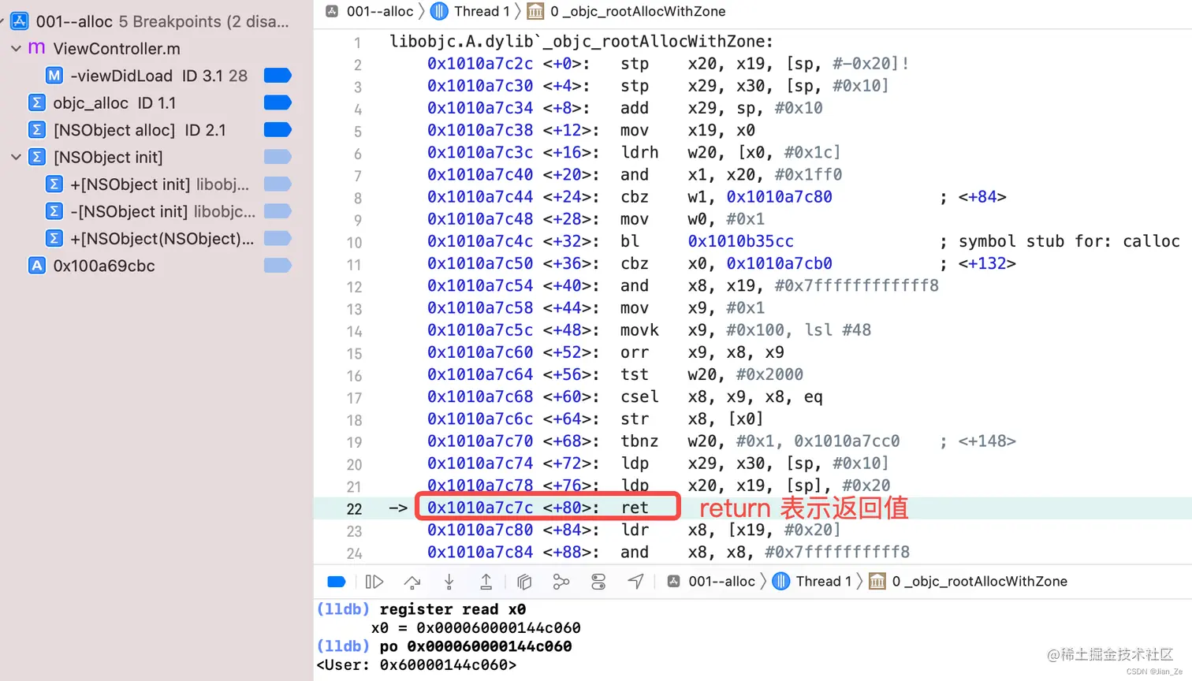Click the m file icon of ViewController.m
Screen dimensions: 1192x681
click(x=37, y=49)
